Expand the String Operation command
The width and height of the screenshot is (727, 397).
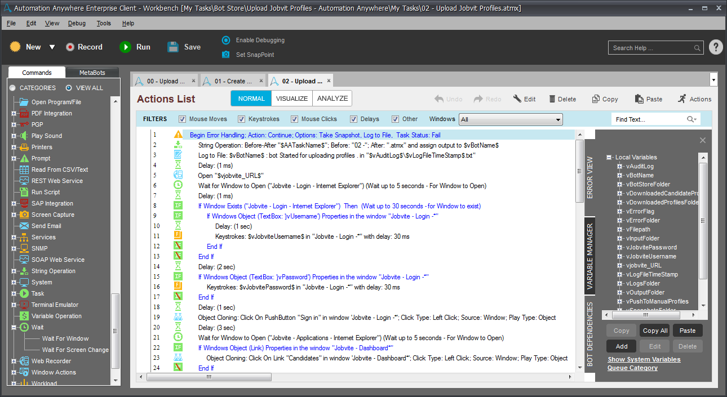pyautogui.click(x=14, y=271)
